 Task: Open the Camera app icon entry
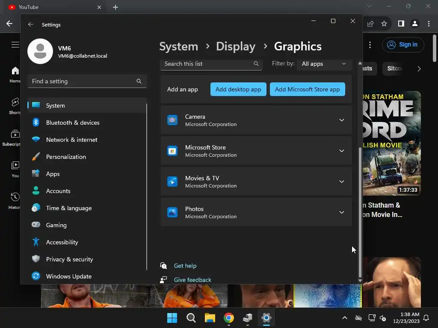click(172, 120)
